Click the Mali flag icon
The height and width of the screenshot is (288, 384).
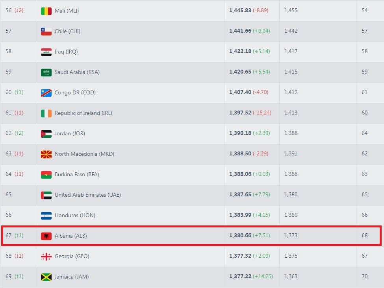point(46,11)
